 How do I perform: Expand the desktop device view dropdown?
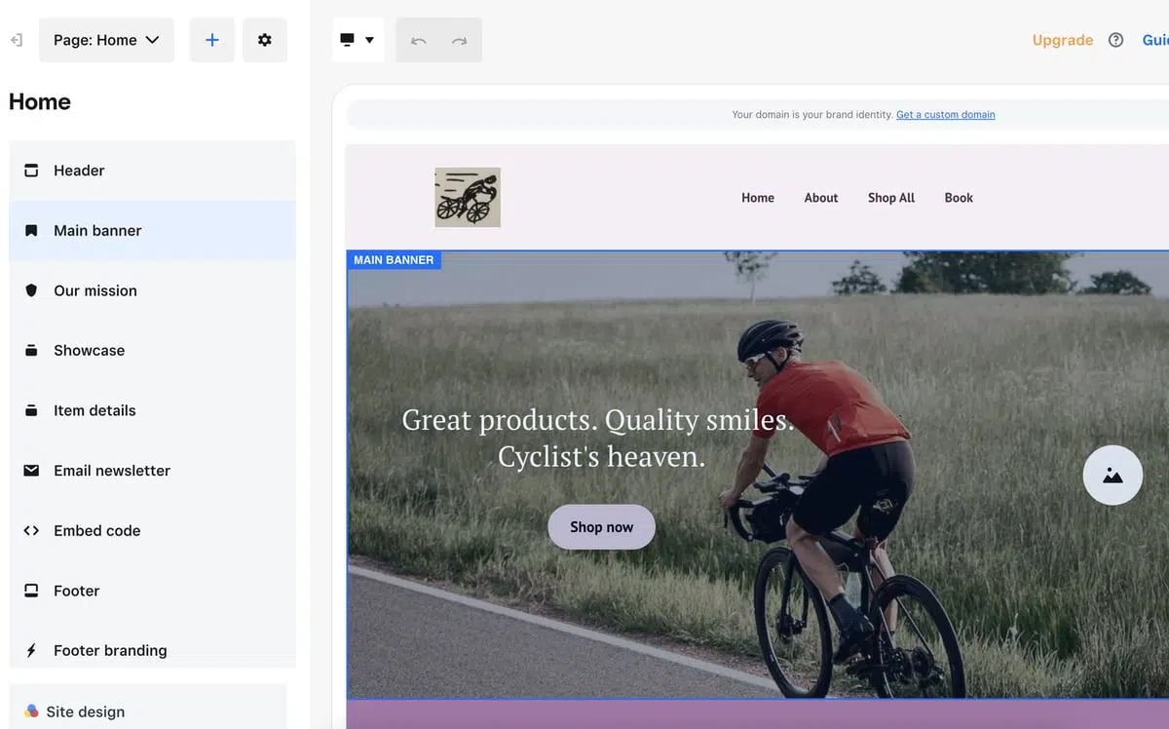358,40
